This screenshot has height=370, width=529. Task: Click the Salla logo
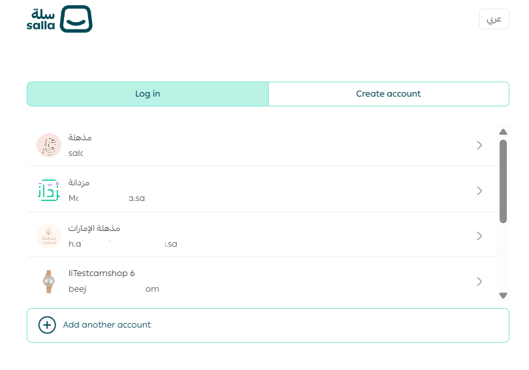pos(59,19)
